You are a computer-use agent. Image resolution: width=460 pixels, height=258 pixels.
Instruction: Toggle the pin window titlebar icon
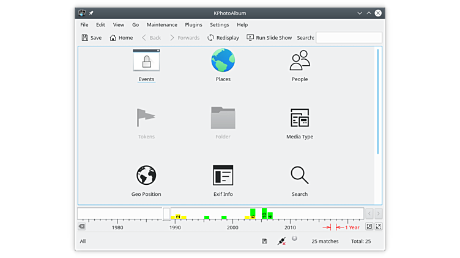92,12
